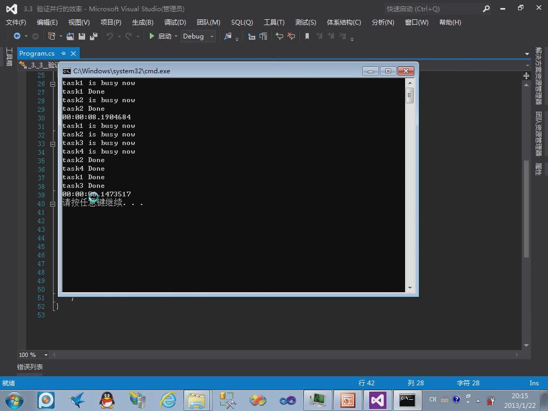
Task: Click the clear bookmarks toolbar icon
Action: coord(343,36)
